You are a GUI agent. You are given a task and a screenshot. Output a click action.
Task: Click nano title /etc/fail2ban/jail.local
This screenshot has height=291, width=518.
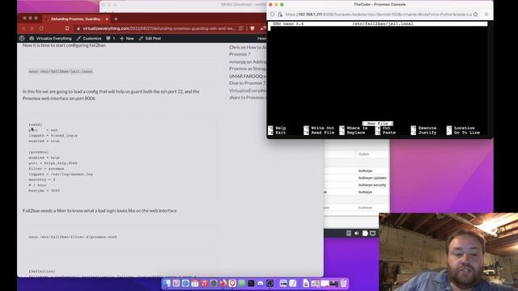pos(383,23)
